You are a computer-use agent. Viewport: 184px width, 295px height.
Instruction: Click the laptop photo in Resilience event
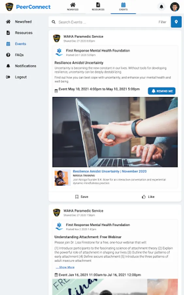click(x=115, y=132)
